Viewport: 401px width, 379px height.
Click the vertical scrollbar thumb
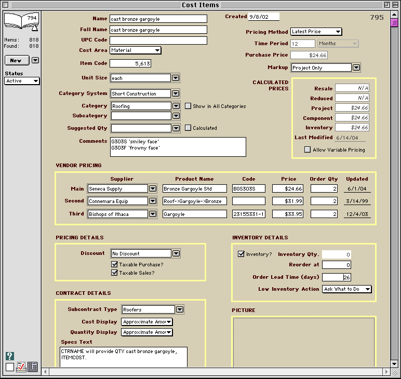click(394, 22)
